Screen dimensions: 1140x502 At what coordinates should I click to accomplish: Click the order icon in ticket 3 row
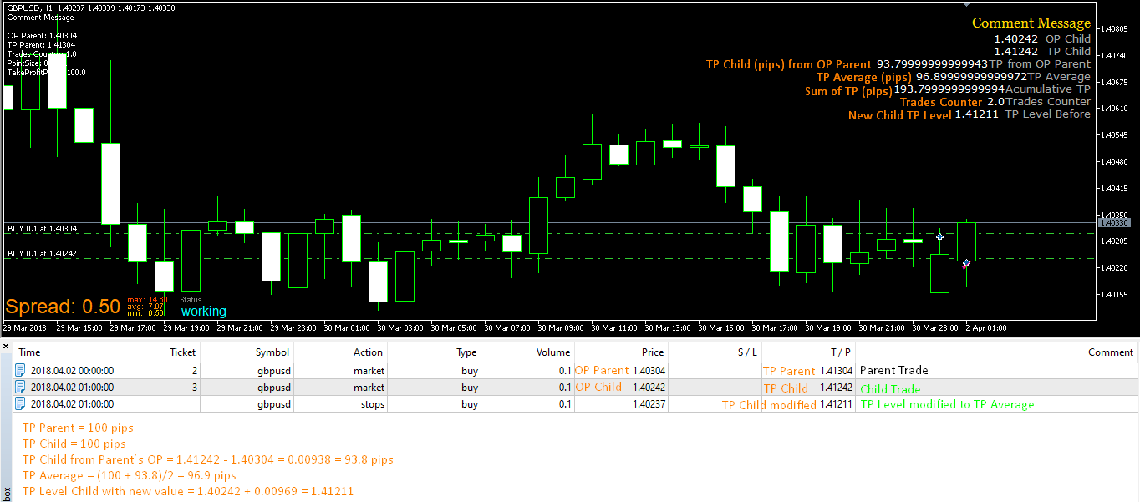click(x=22, y=388)
